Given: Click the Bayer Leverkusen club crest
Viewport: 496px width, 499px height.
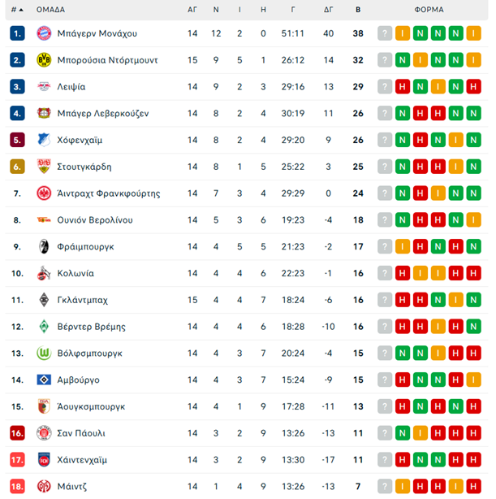Looking at the screenshot, I should pos(44,113).
